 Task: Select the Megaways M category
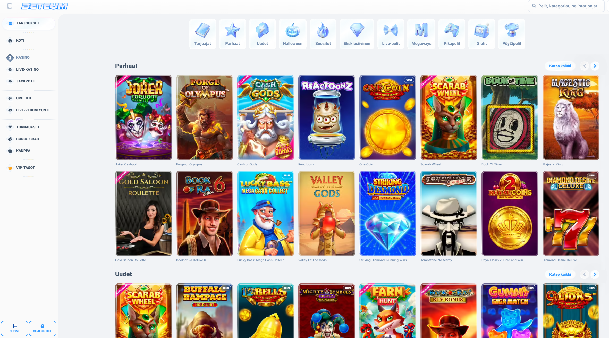[421, 34]
